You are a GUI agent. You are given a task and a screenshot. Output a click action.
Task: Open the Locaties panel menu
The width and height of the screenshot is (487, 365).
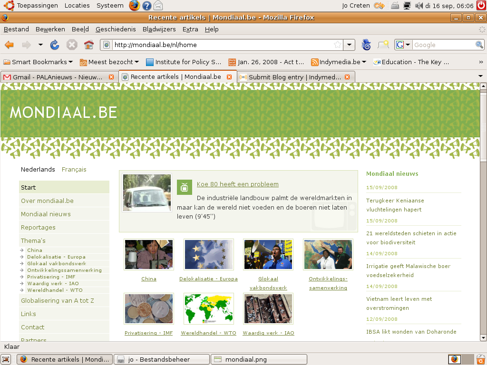77,6
